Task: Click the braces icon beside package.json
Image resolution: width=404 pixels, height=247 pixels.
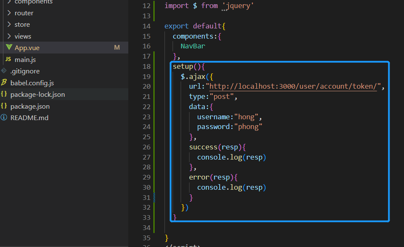Action: tap(4, 106)
